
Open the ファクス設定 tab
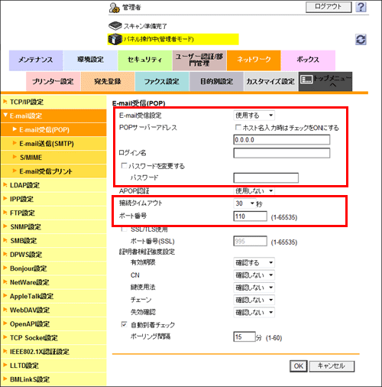pos(162,82)
